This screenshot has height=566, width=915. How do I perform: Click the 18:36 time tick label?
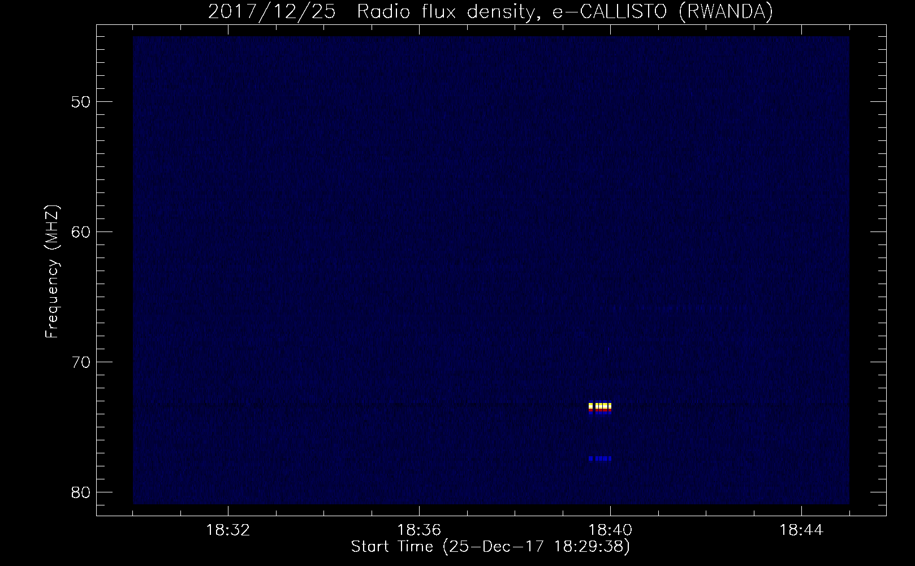pos(419,530)
